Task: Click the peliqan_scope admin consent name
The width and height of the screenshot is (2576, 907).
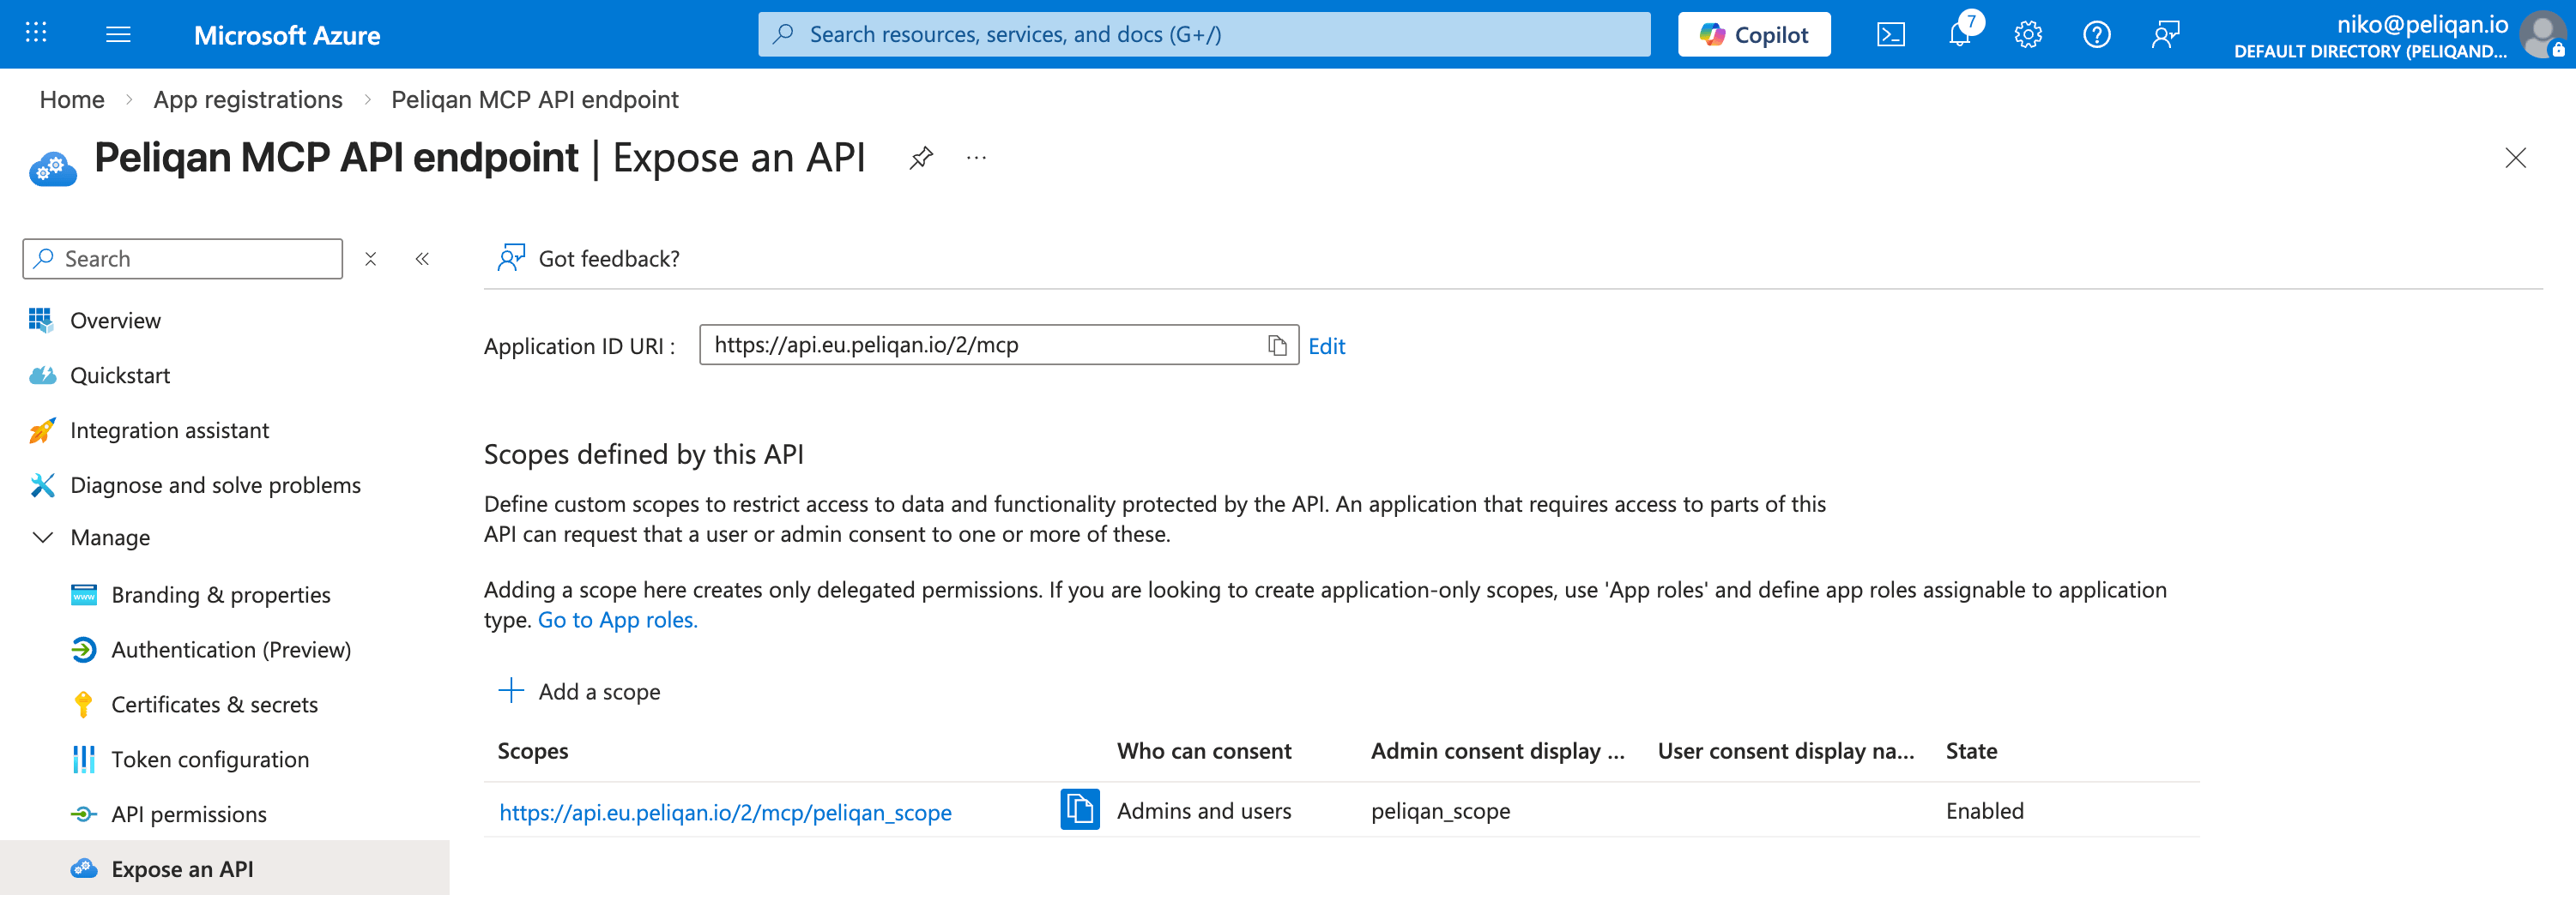Action: [x=1440, y=811]
